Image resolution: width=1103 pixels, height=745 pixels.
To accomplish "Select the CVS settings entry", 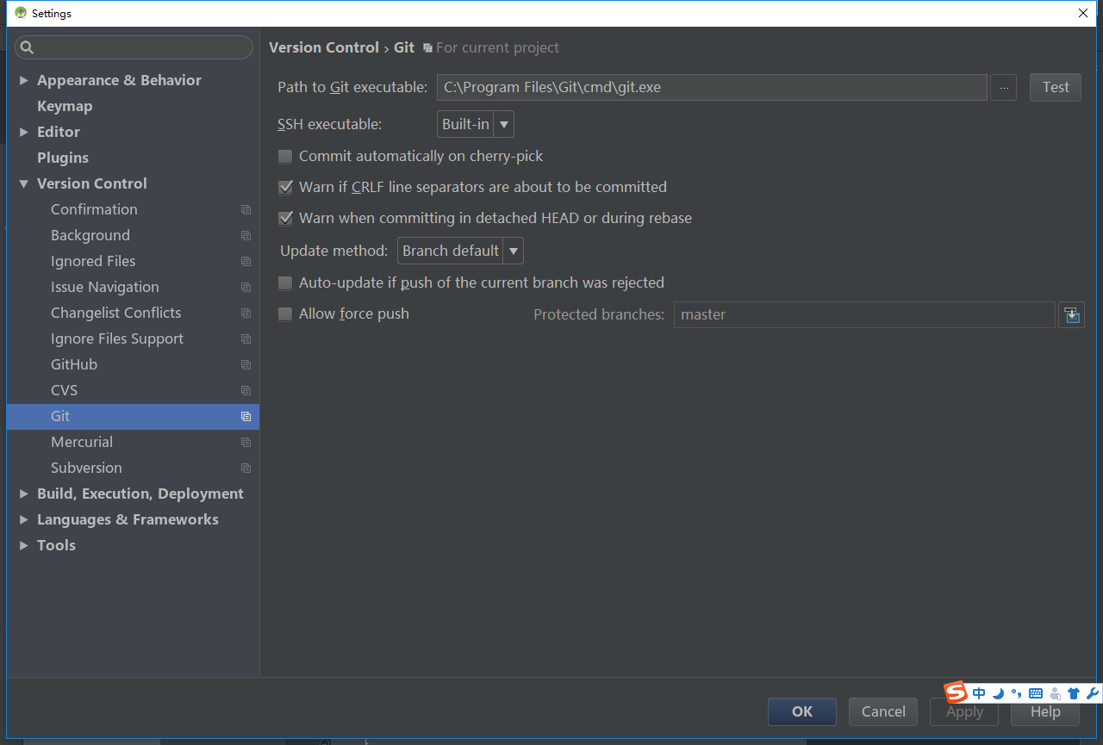I will click(65, 390).
